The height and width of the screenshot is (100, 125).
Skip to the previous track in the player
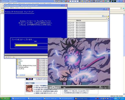pyautogui.click(x=50, y=88)
